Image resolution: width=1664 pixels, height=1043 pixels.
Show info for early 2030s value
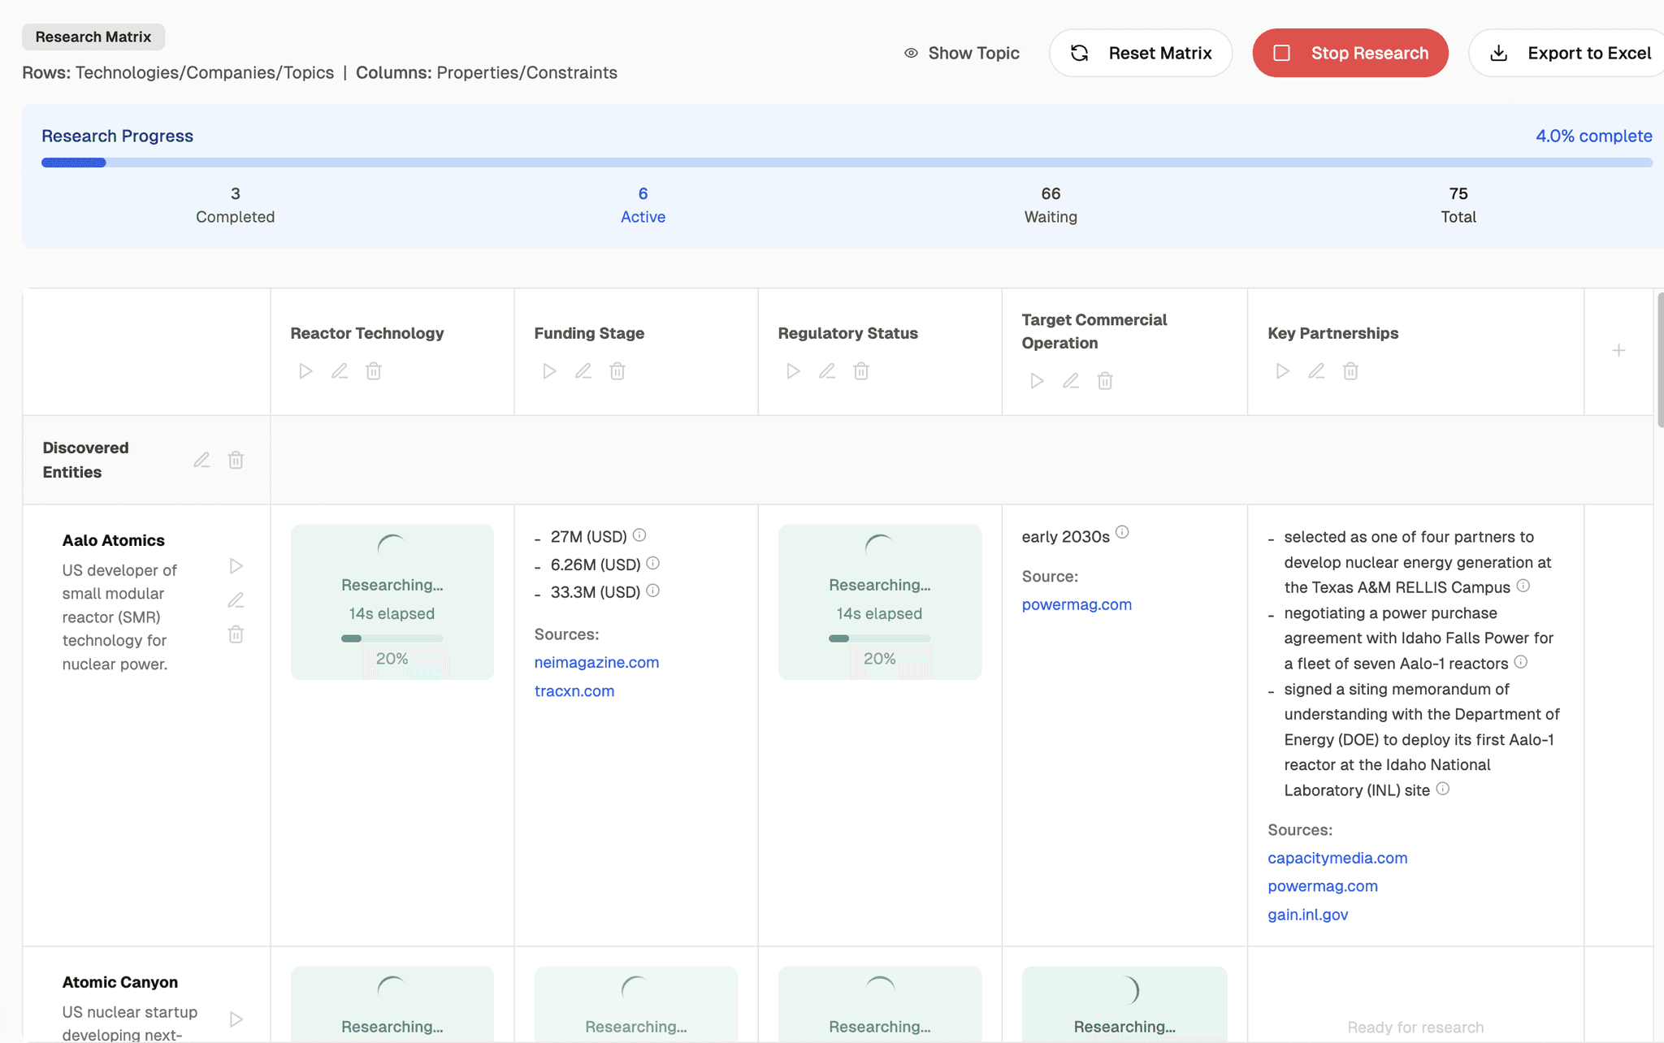1122,532
